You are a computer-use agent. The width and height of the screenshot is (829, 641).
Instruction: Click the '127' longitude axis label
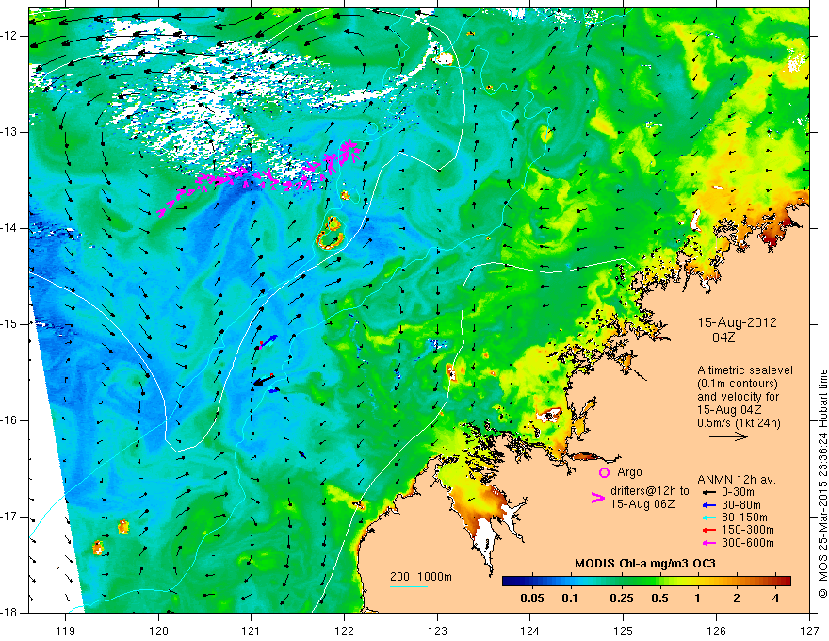pos(809,632)
